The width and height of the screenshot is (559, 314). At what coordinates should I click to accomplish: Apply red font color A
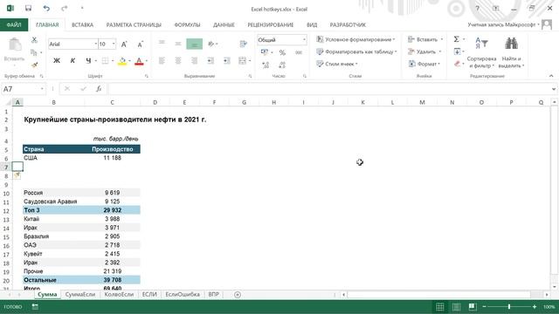(139, 61)
